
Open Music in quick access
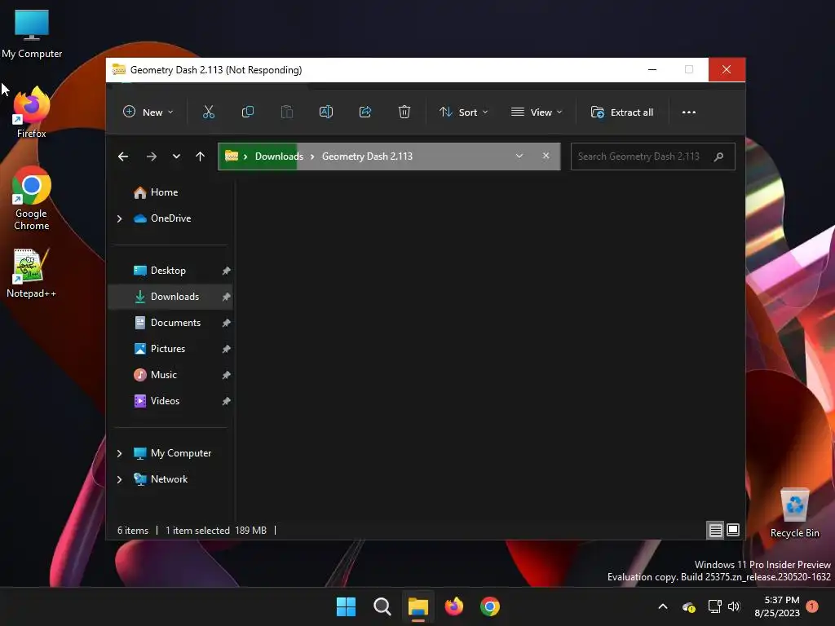tap(163, 375)
